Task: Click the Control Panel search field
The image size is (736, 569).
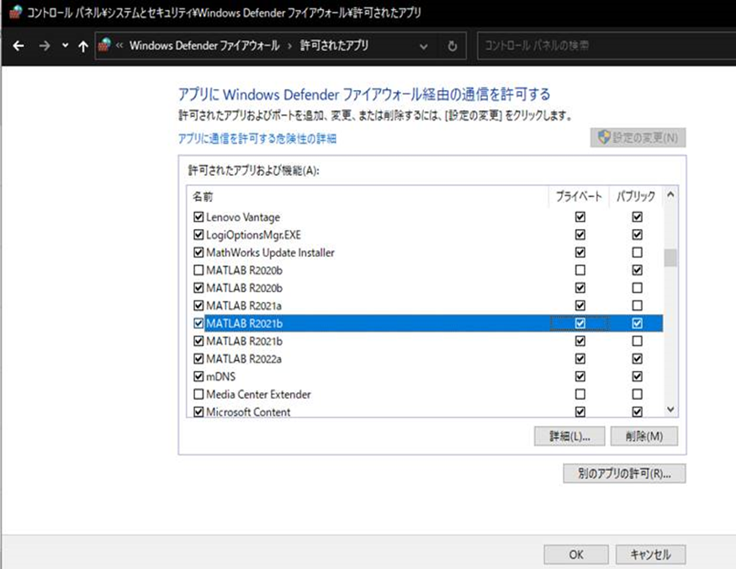Action: [x=606, y=45]
